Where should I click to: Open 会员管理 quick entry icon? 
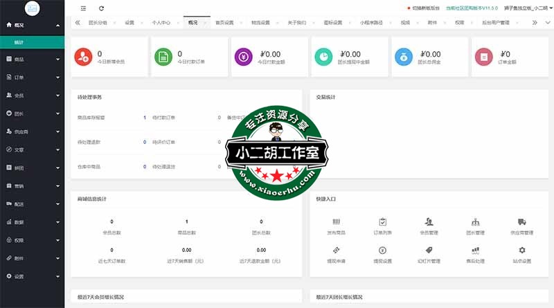(429, 222)
